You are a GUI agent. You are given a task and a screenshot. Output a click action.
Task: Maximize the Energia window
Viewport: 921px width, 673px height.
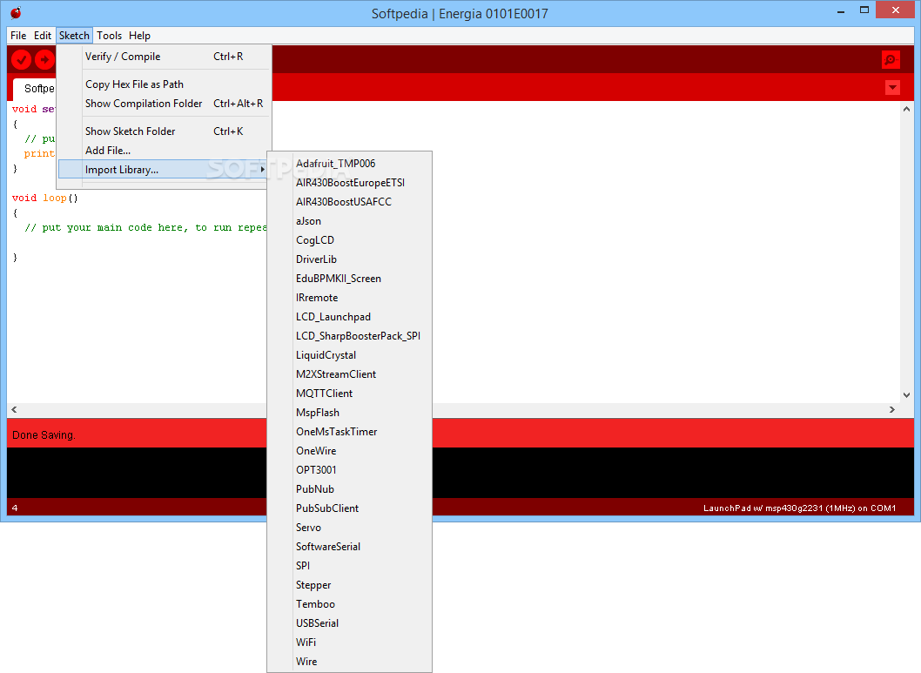pyautogui.click(x=864, y=10)
